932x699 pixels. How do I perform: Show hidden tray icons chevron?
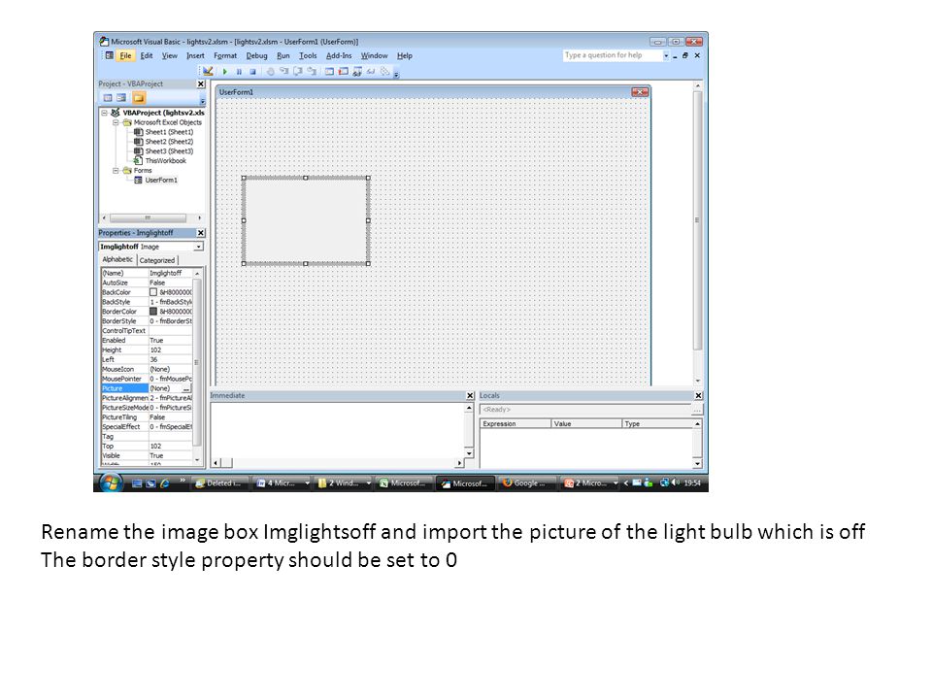pos(626,483)
